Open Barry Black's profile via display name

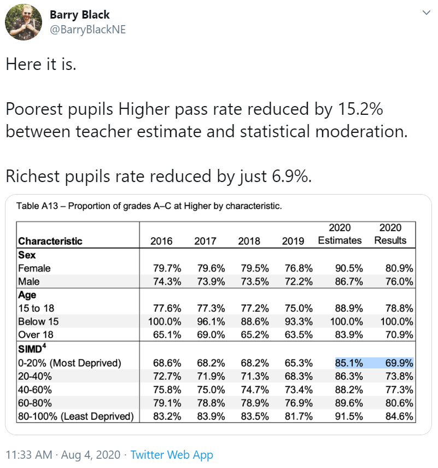(80, 14)
